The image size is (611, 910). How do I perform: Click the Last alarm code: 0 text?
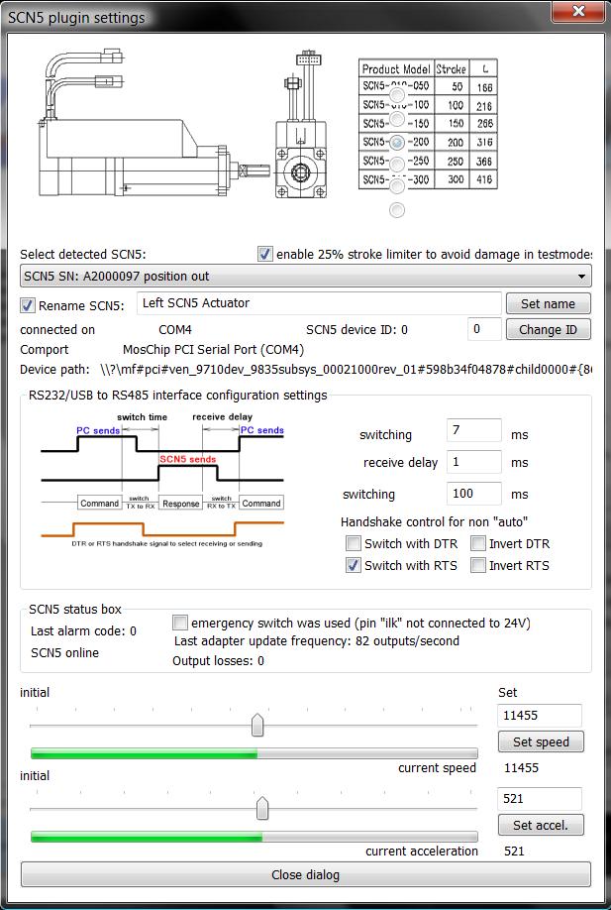[83, 630]
